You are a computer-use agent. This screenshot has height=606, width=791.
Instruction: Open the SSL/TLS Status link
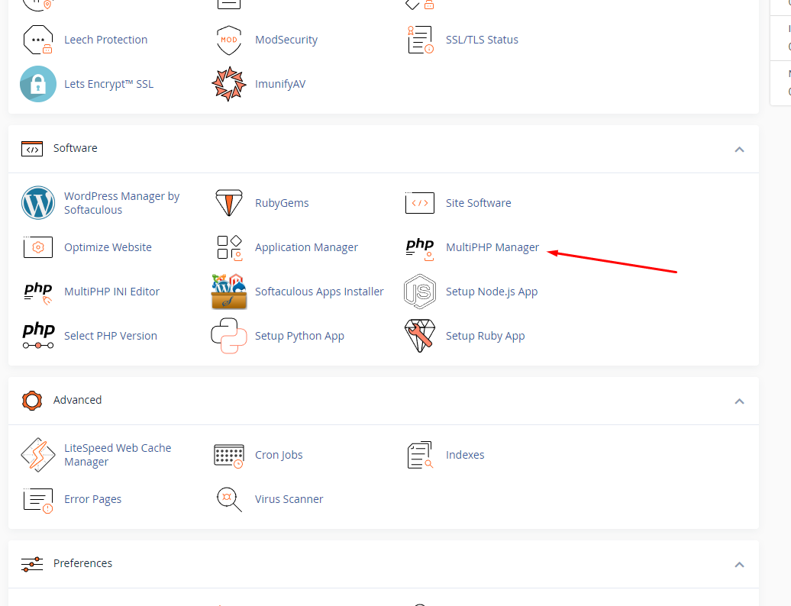482,40
